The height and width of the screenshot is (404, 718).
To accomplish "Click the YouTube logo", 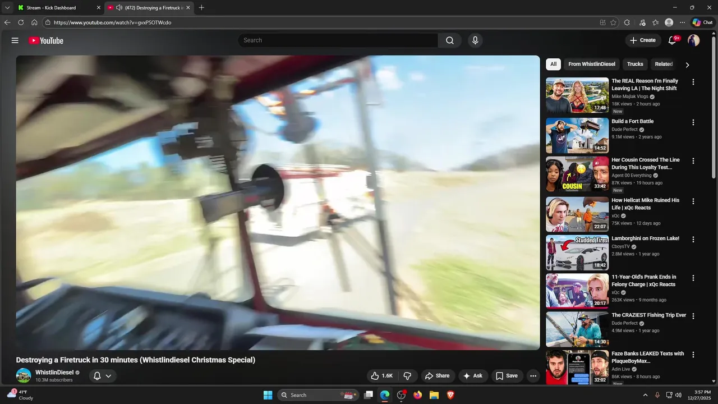I will pyautogui.click(x=46, y=40).
